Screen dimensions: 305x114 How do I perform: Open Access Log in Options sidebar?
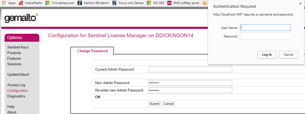pos(16,85)
